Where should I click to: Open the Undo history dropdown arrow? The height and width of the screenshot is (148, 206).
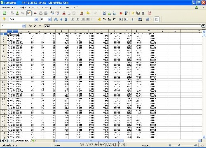(x=91, y=13)
